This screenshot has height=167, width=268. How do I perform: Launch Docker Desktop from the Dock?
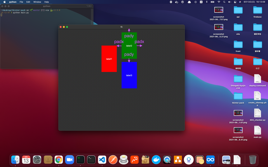[x=156, y=160]
